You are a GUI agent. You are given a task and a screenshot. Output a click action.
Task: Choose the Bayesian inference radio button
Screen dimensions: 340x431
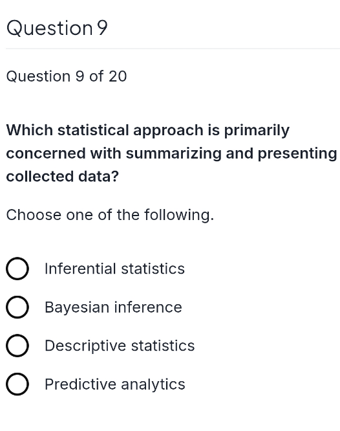click(x=17, y=307)
